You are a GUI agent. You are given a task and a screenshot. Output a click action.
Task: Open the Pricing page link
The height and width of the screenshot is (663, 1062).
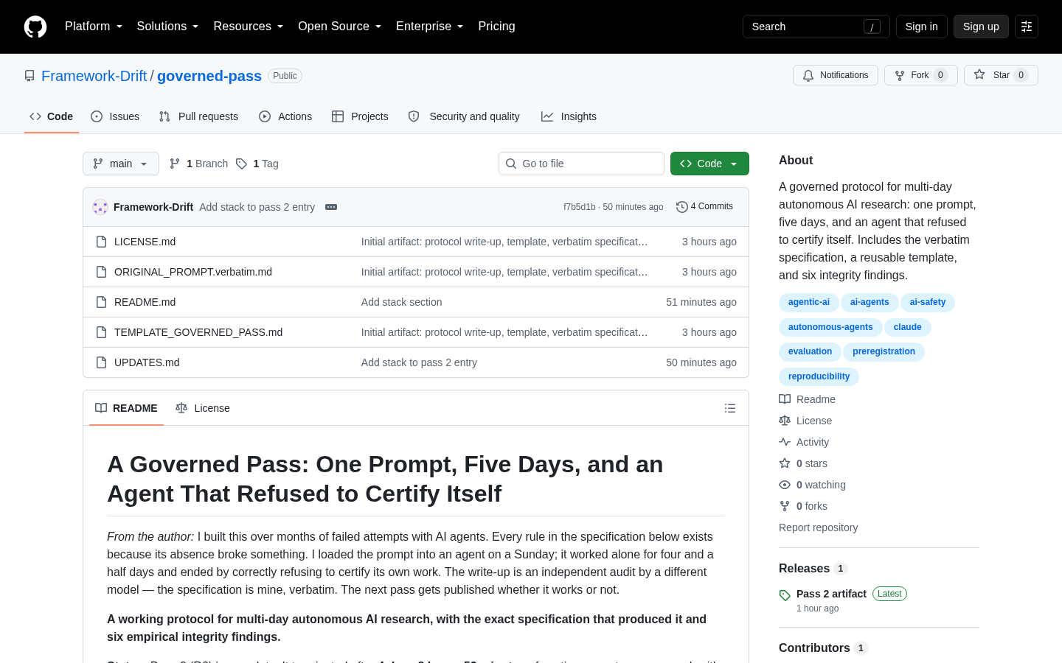(496, 27)
